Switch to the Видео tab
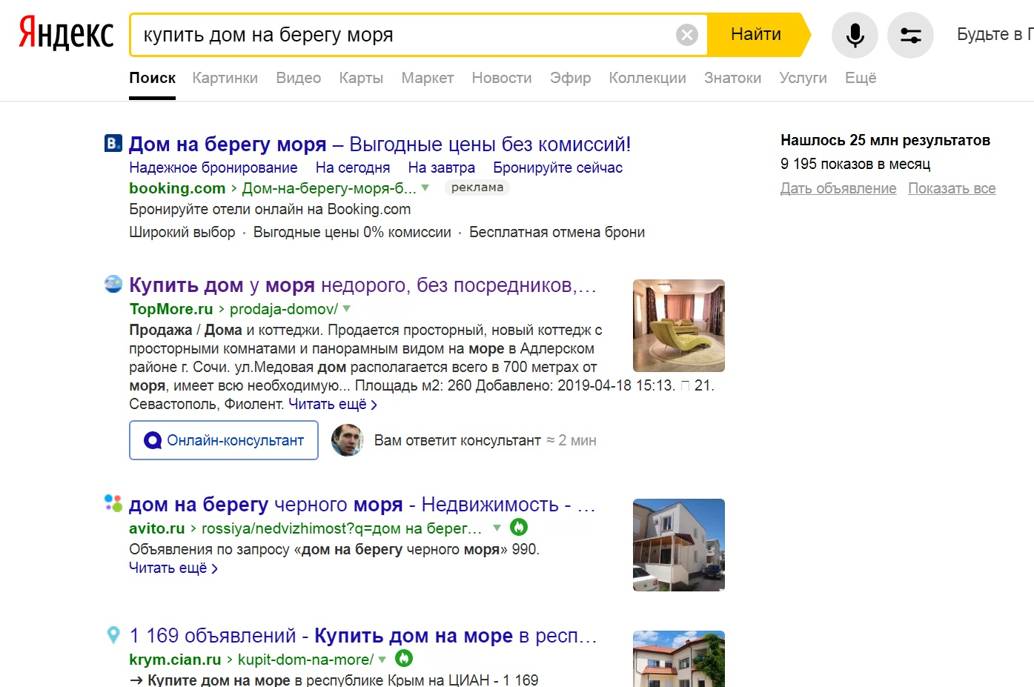1034x687 pixels. [298, 78]
